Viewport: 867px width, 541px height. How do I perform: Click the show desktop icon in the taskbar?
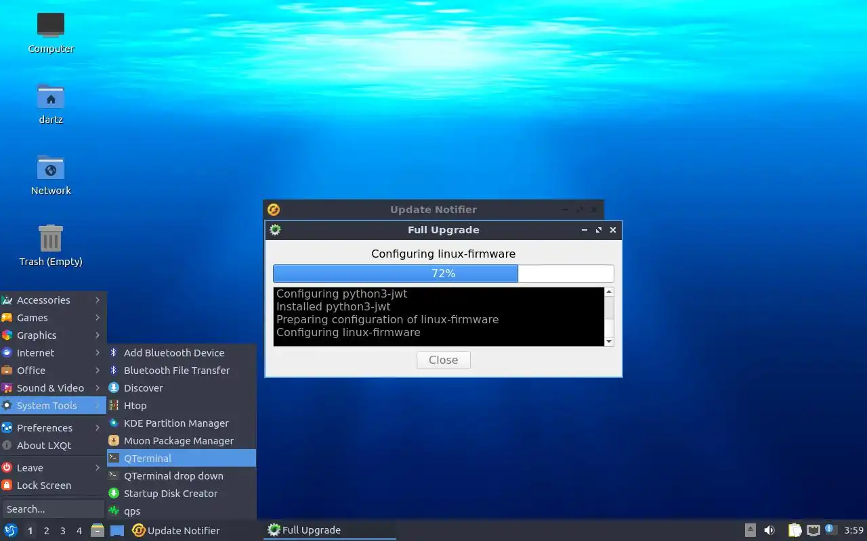(117, 530)
